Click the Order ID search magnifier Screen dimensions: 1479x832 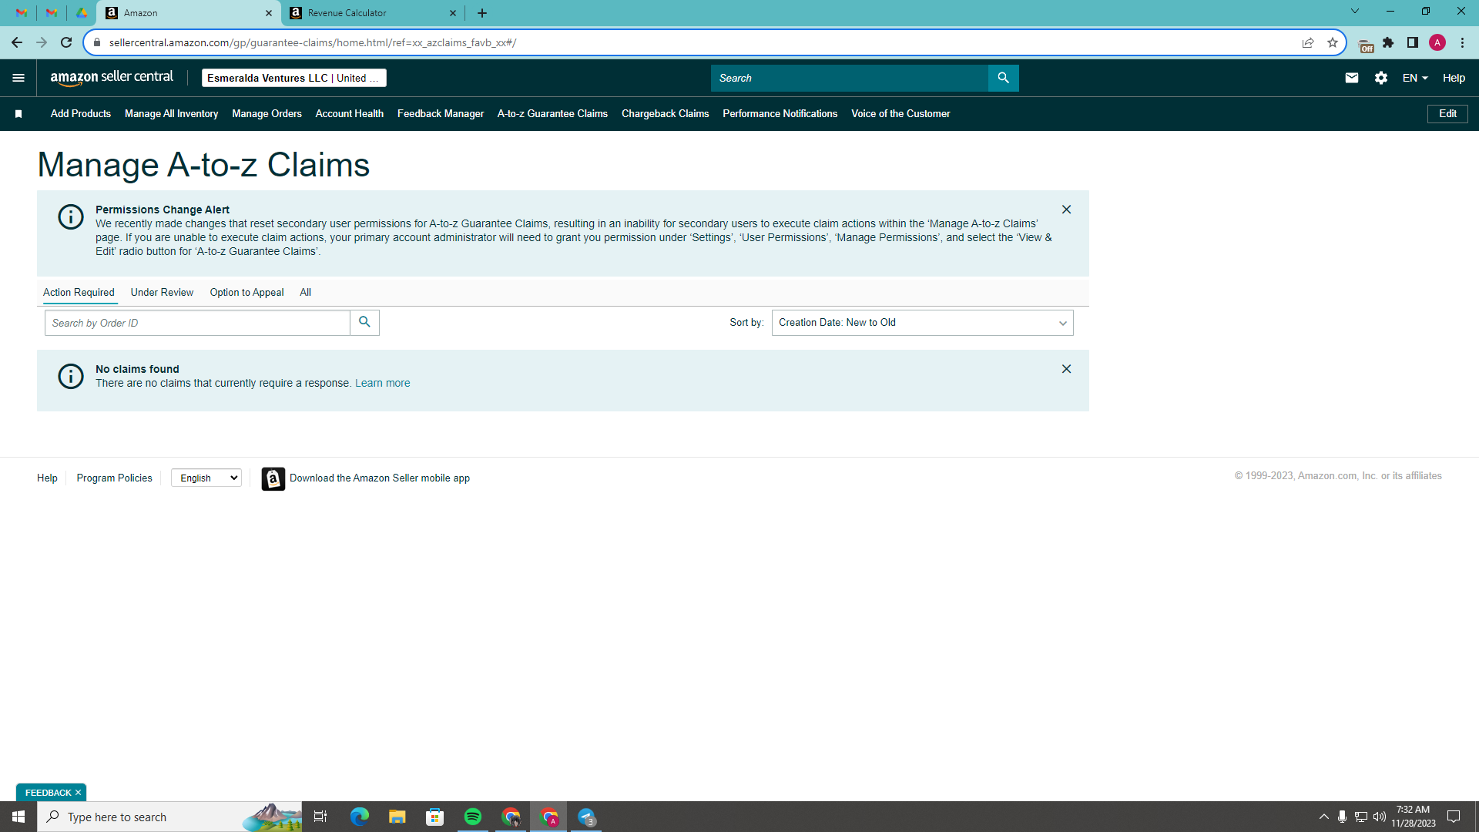[364, 323]
